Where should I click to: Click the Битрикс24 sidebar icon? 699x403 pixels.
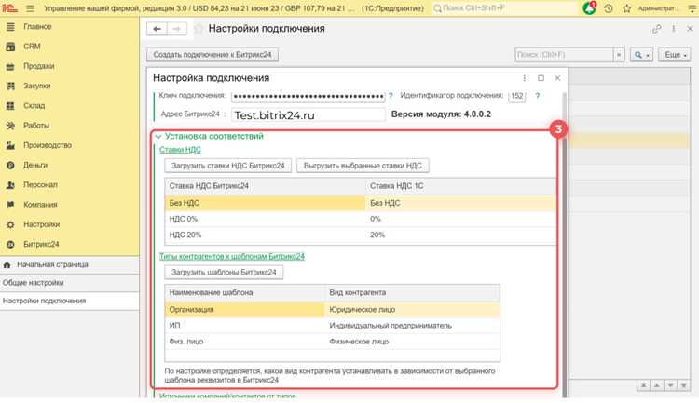point(10,245)
